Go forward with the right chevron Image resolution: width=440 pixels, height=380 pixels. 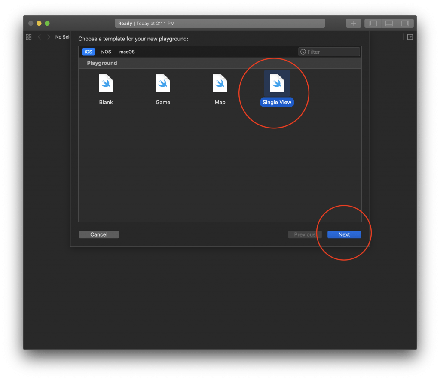pos(49,37)
